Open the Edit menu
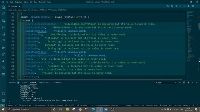The height and width of the screenshot is (112, 200). pos(12,2)
